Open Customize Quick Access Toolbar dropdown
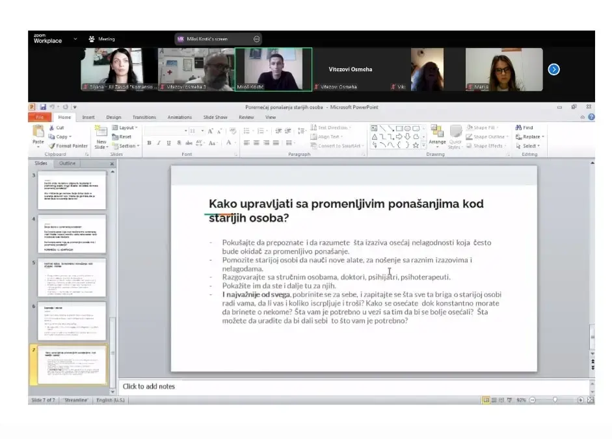612x439 pixels. (x=75, y=107)
